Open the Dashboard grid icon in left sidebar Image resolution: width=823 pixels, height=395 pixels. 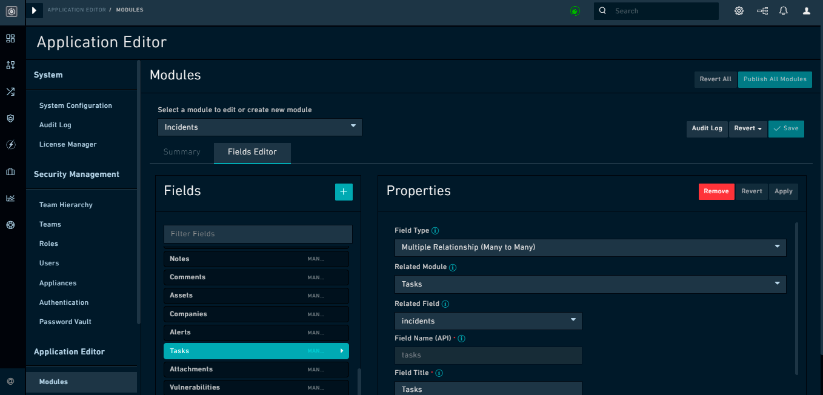[10, 38]
